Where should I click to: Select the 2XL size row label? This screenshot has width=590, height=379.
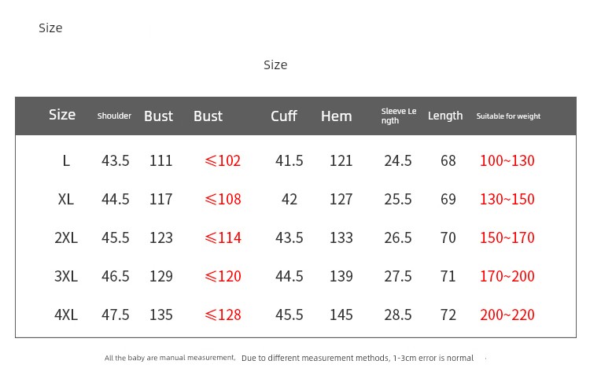(x=66, y=237)
